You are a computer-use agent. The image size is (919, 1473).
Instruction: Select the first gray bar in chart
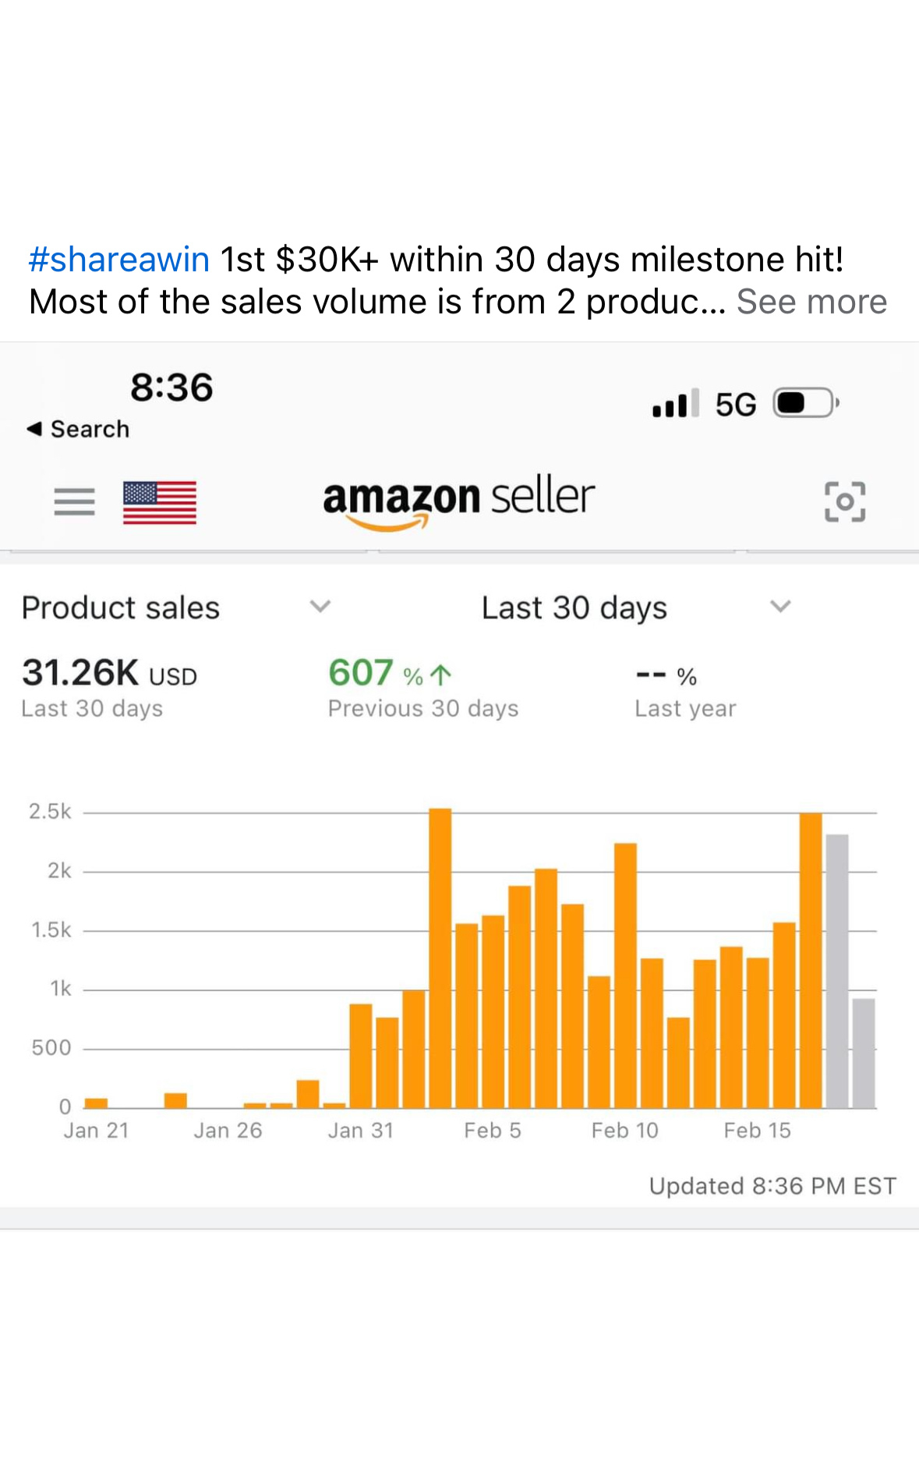(837, 971)
